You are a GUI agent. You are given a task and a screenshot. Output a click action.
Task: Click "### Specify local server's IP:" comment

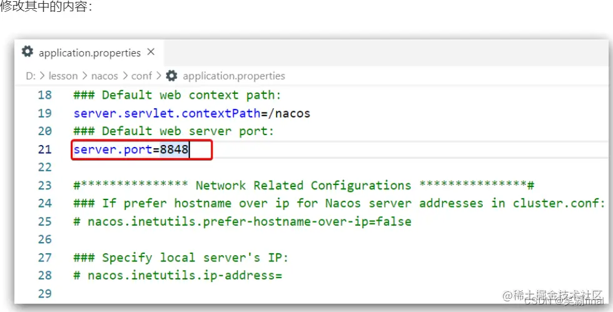click(x=181, y=258)
